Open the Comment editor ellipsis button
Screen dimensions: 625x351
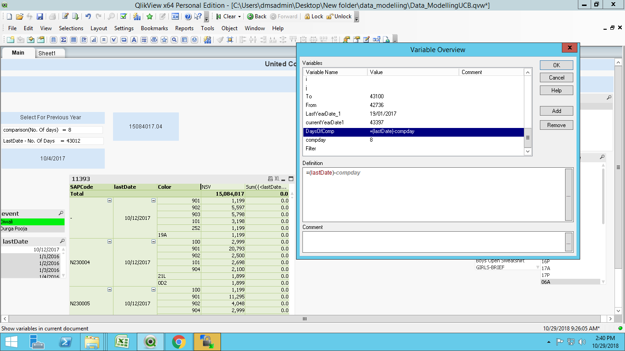[569, 242]
